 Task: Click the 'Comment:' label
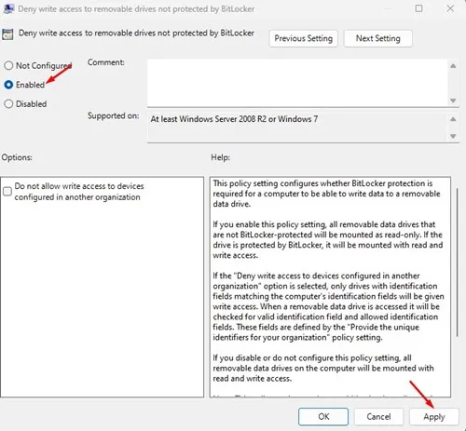(x=106, y=62)
